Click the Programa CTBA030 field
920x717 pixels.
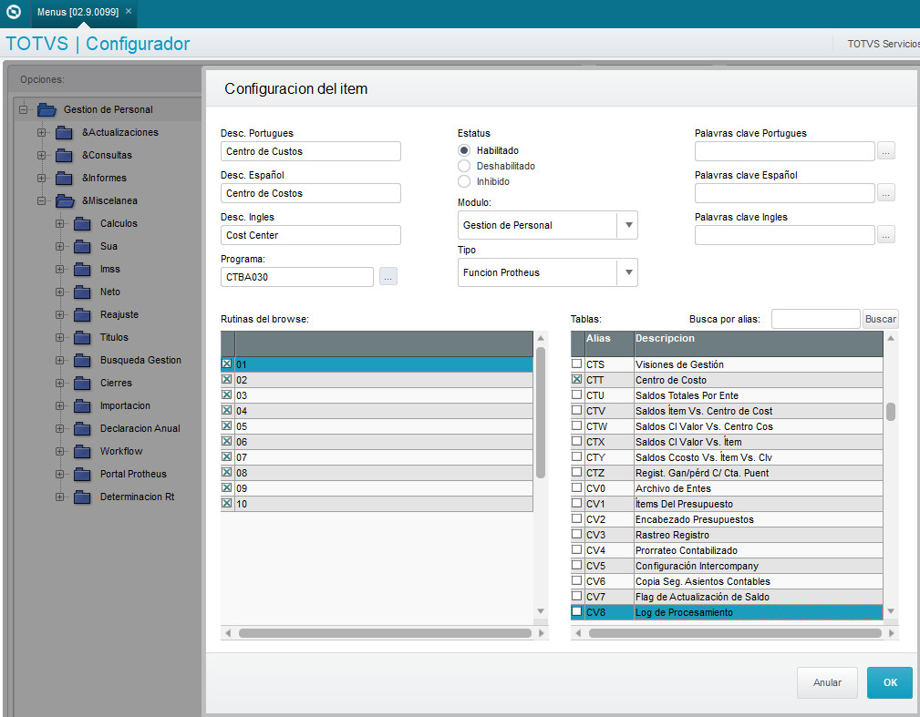click(x=297, y=277)
